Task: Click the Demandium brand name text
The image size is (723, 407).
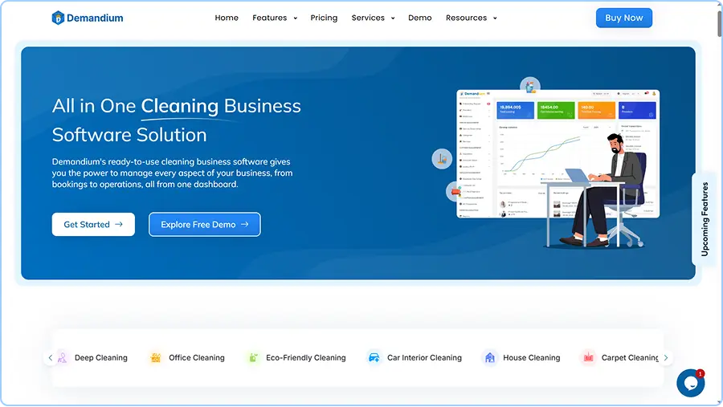Action: [95, 18]
